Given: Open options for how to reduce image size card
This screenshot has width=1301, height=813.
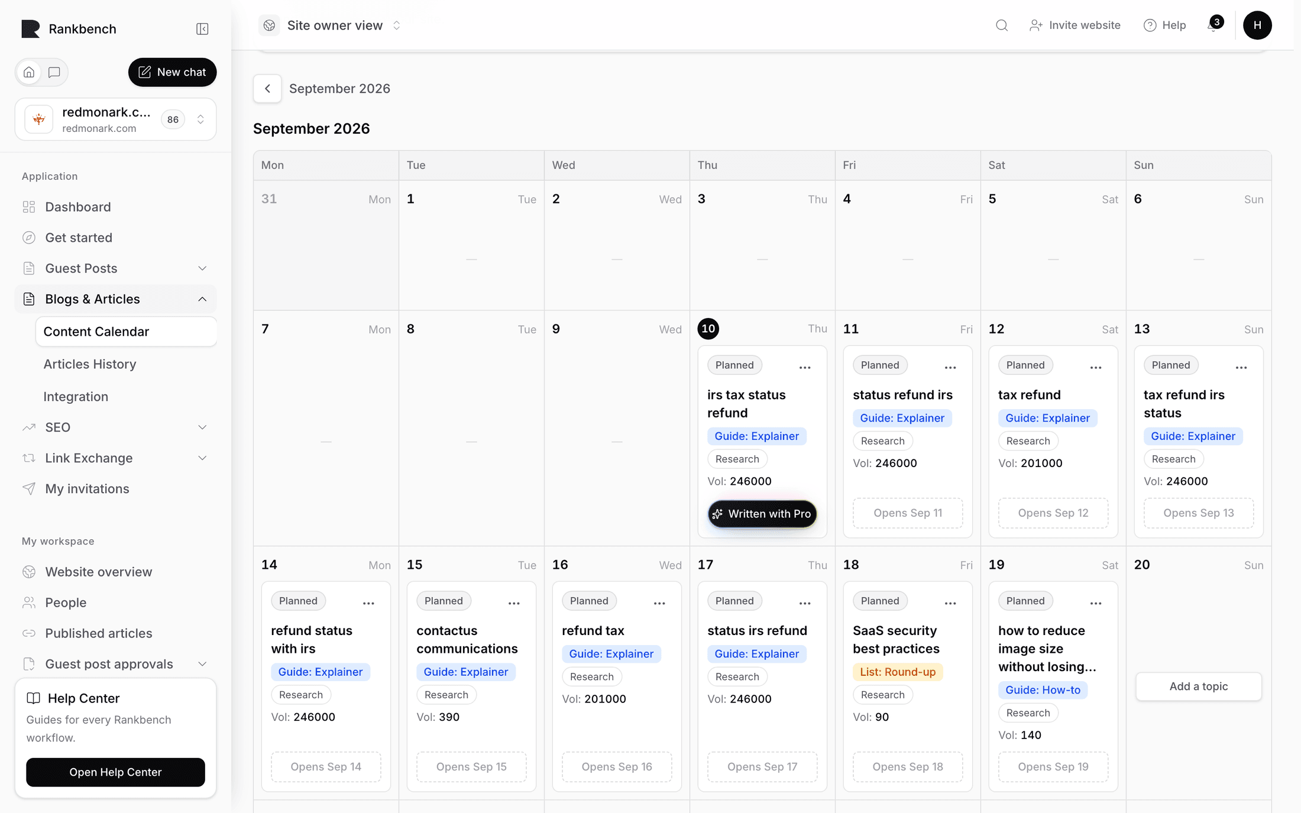Looking at the screenshot, I should [x=1096, y=603].
